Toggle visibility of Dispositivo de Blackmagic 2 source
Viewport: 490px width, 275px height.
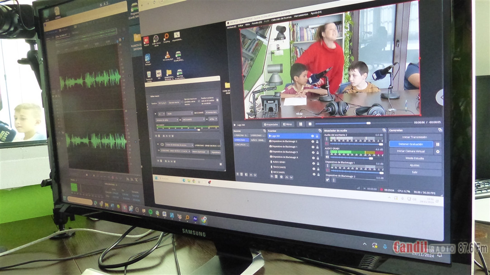click(x=312, y=141)
